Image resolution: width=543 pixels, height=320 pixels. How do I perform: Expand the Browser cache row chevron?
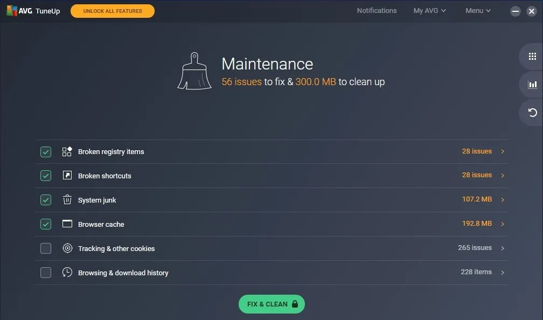pos(503,224)
